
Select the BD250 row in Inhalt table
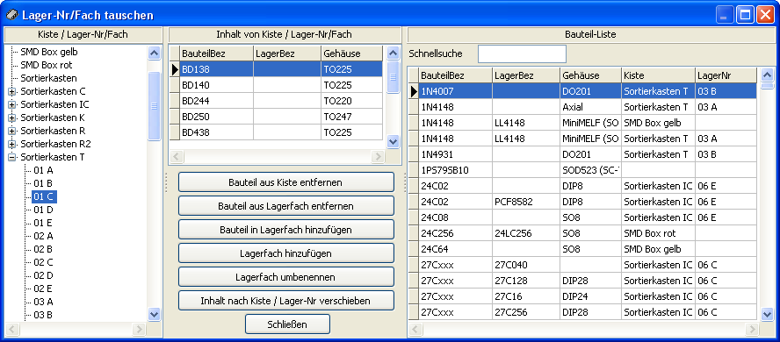pyautogui.click(x=276, y=118)
